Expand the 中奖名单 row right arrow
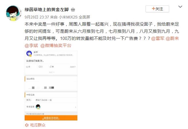 coord(76,107)
